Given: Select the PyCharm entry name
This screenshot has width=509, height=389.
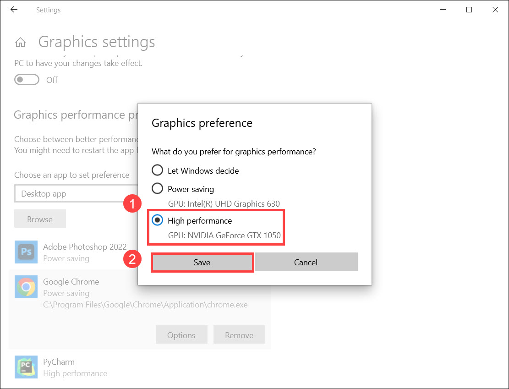Looking at the screenshot, I should [59, 362].
